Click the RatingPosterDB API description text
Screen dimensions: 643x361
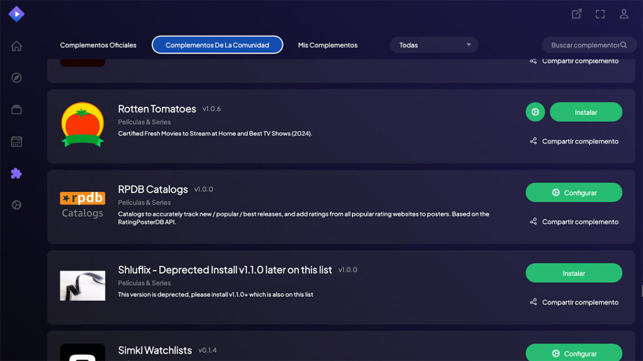click(x=303, y=218)
